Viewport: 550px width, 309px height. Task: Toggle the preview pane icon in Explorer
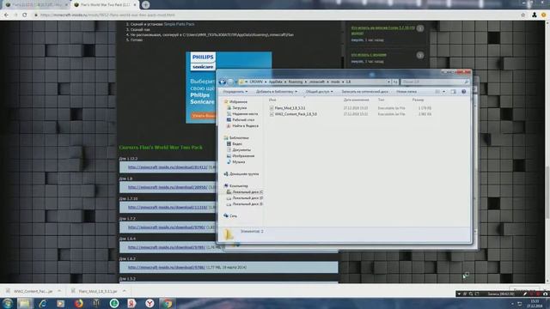click(x=453, y=92)
